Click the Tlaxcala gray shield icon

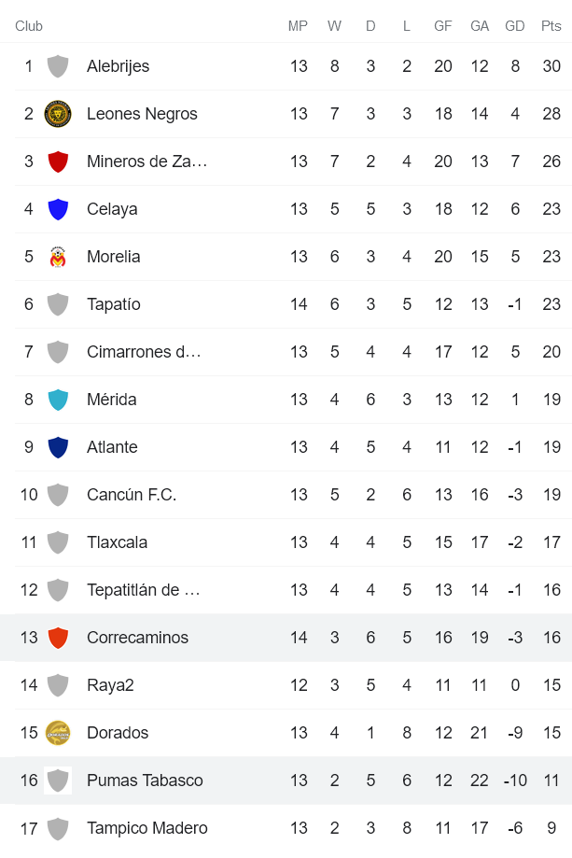coord(58,542)
